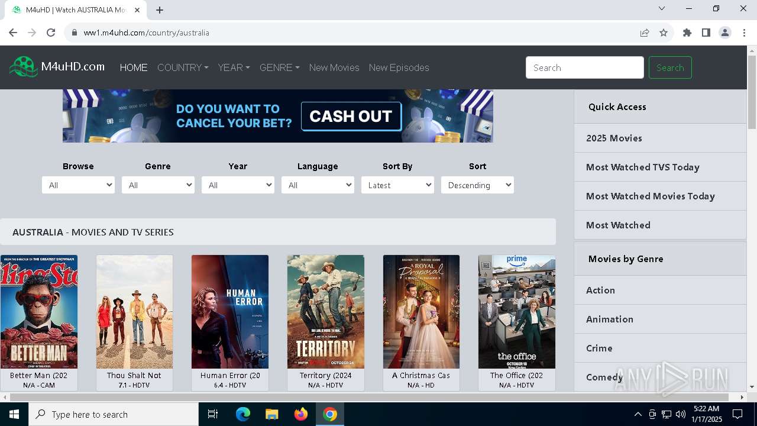The width and height of the screenshot is (757, 426).
Task: Open the Browse filter dropdown
Action: (x=78, y=185)
